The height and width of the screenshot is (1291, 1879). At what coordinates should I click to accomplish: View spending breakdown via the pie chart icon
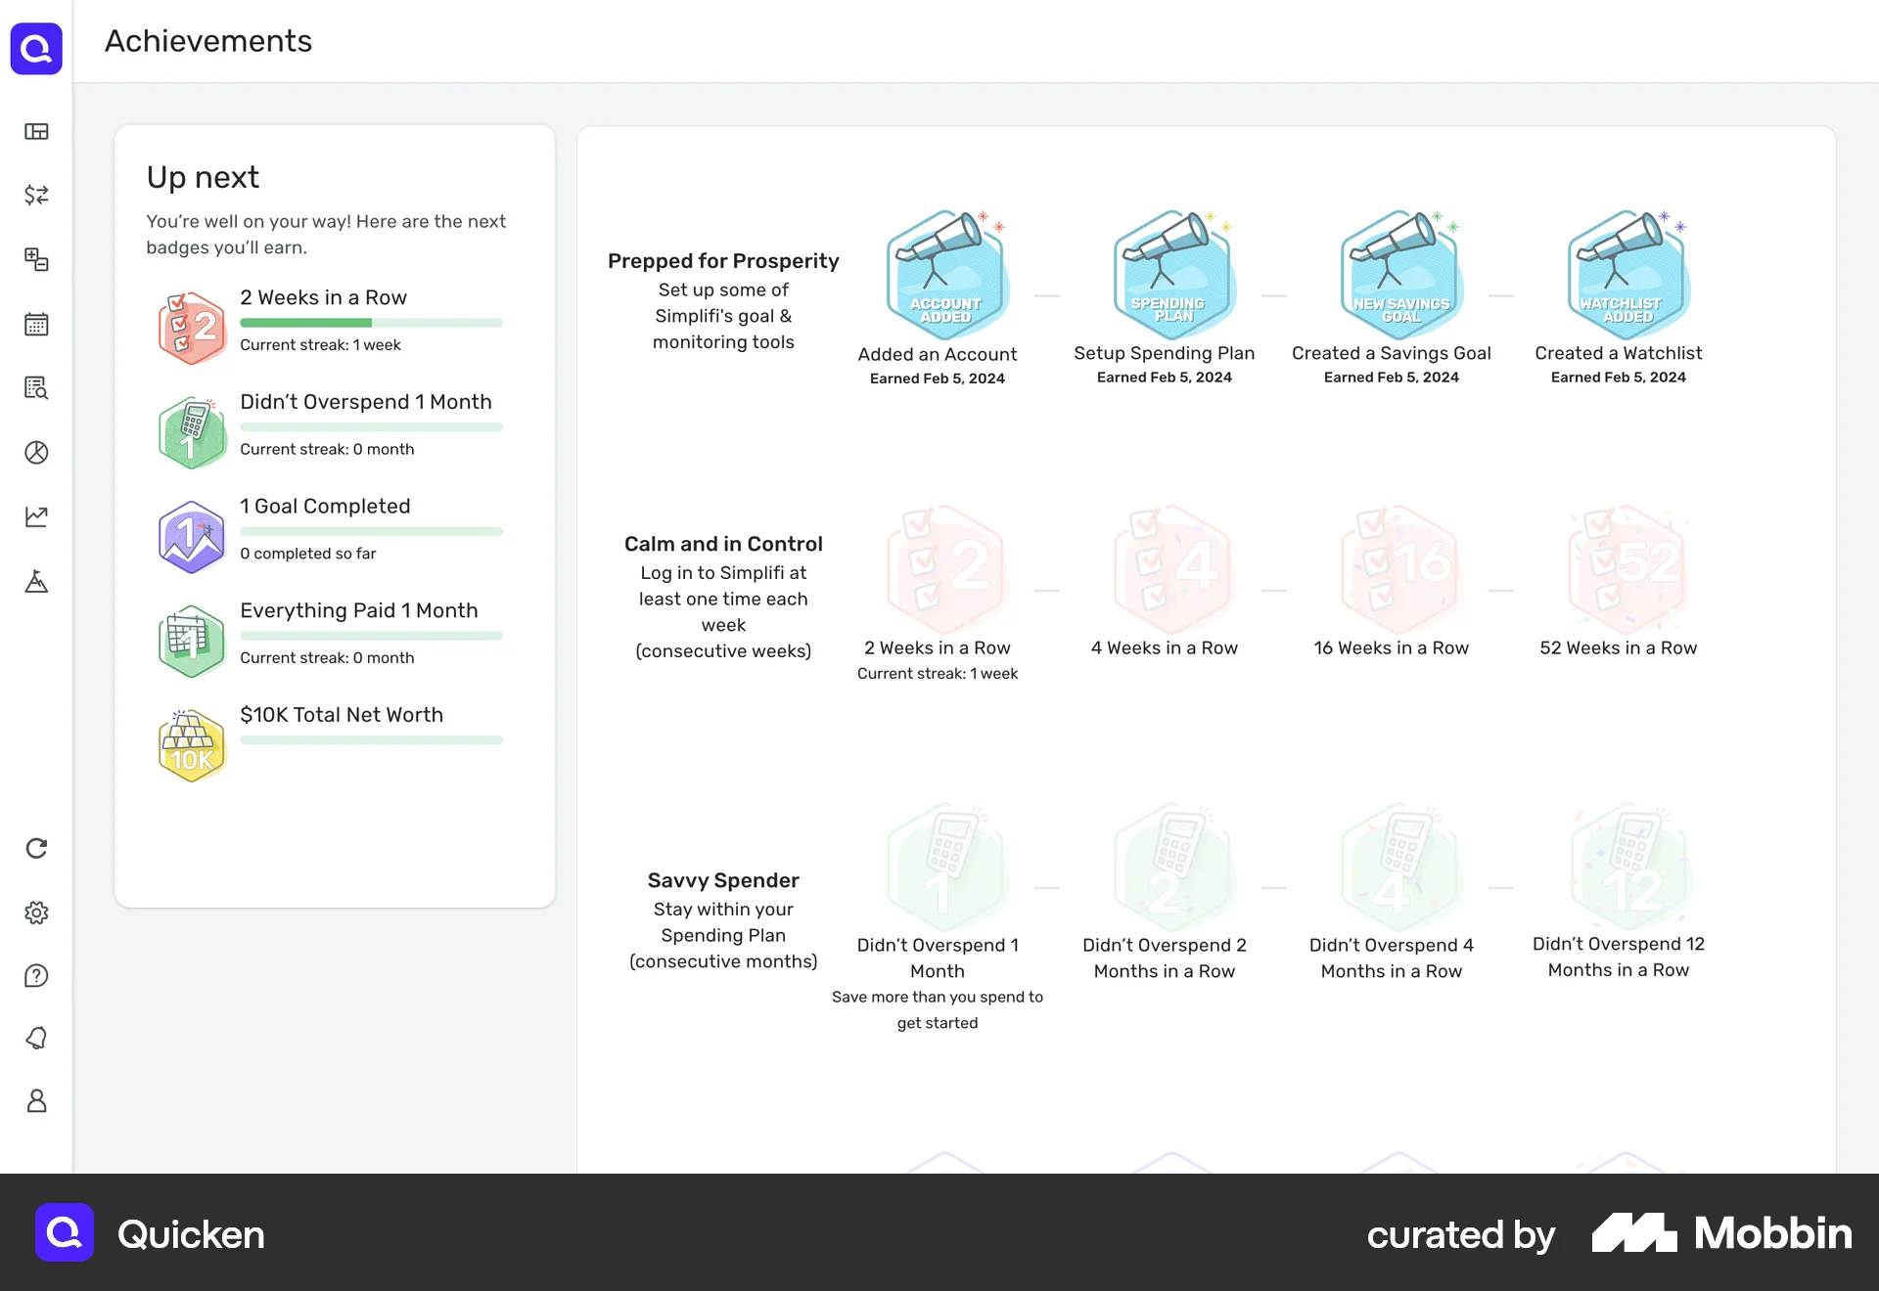36,452
